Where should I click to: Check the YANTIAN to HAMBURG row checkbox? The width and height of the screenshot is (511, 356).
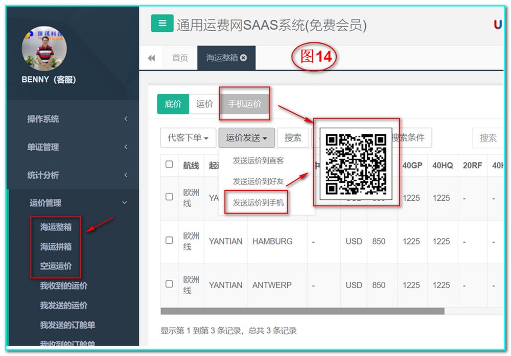169,241
